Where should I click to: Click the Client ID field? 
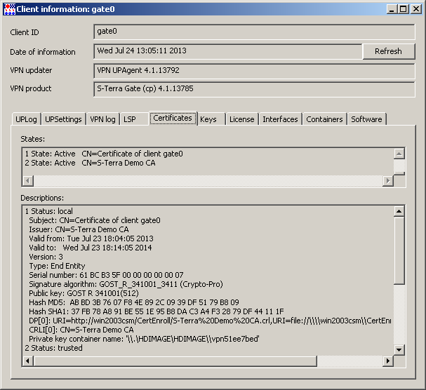(254, 32)
